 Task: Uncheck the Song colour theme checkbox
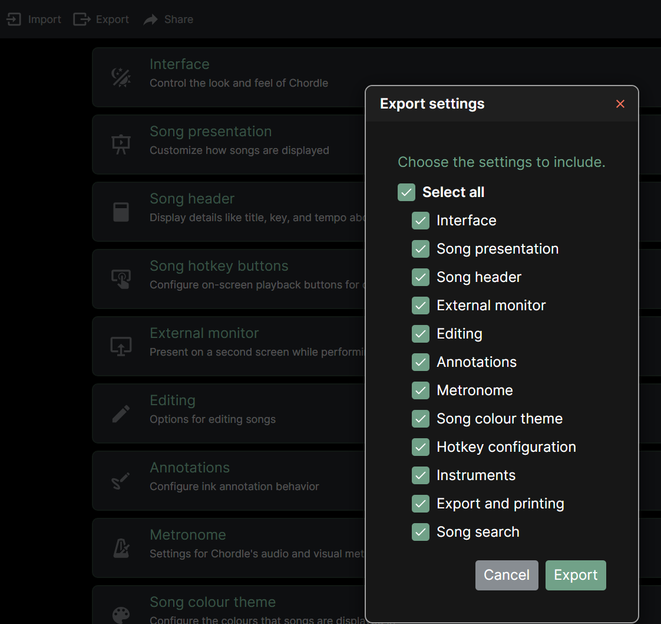[421, 419]
